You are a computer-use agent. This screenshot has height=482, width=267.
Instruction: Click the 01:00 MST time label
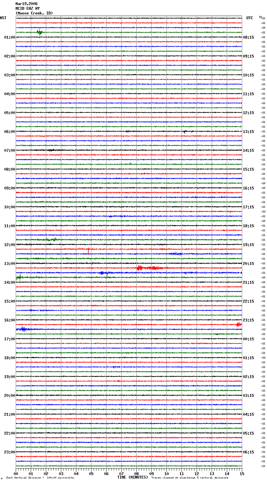coord(10,37)
